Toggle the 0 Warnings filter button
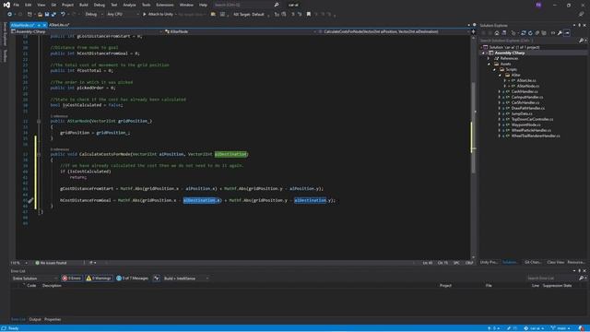This screenshot has width=590, height=332. pos(99,279)
